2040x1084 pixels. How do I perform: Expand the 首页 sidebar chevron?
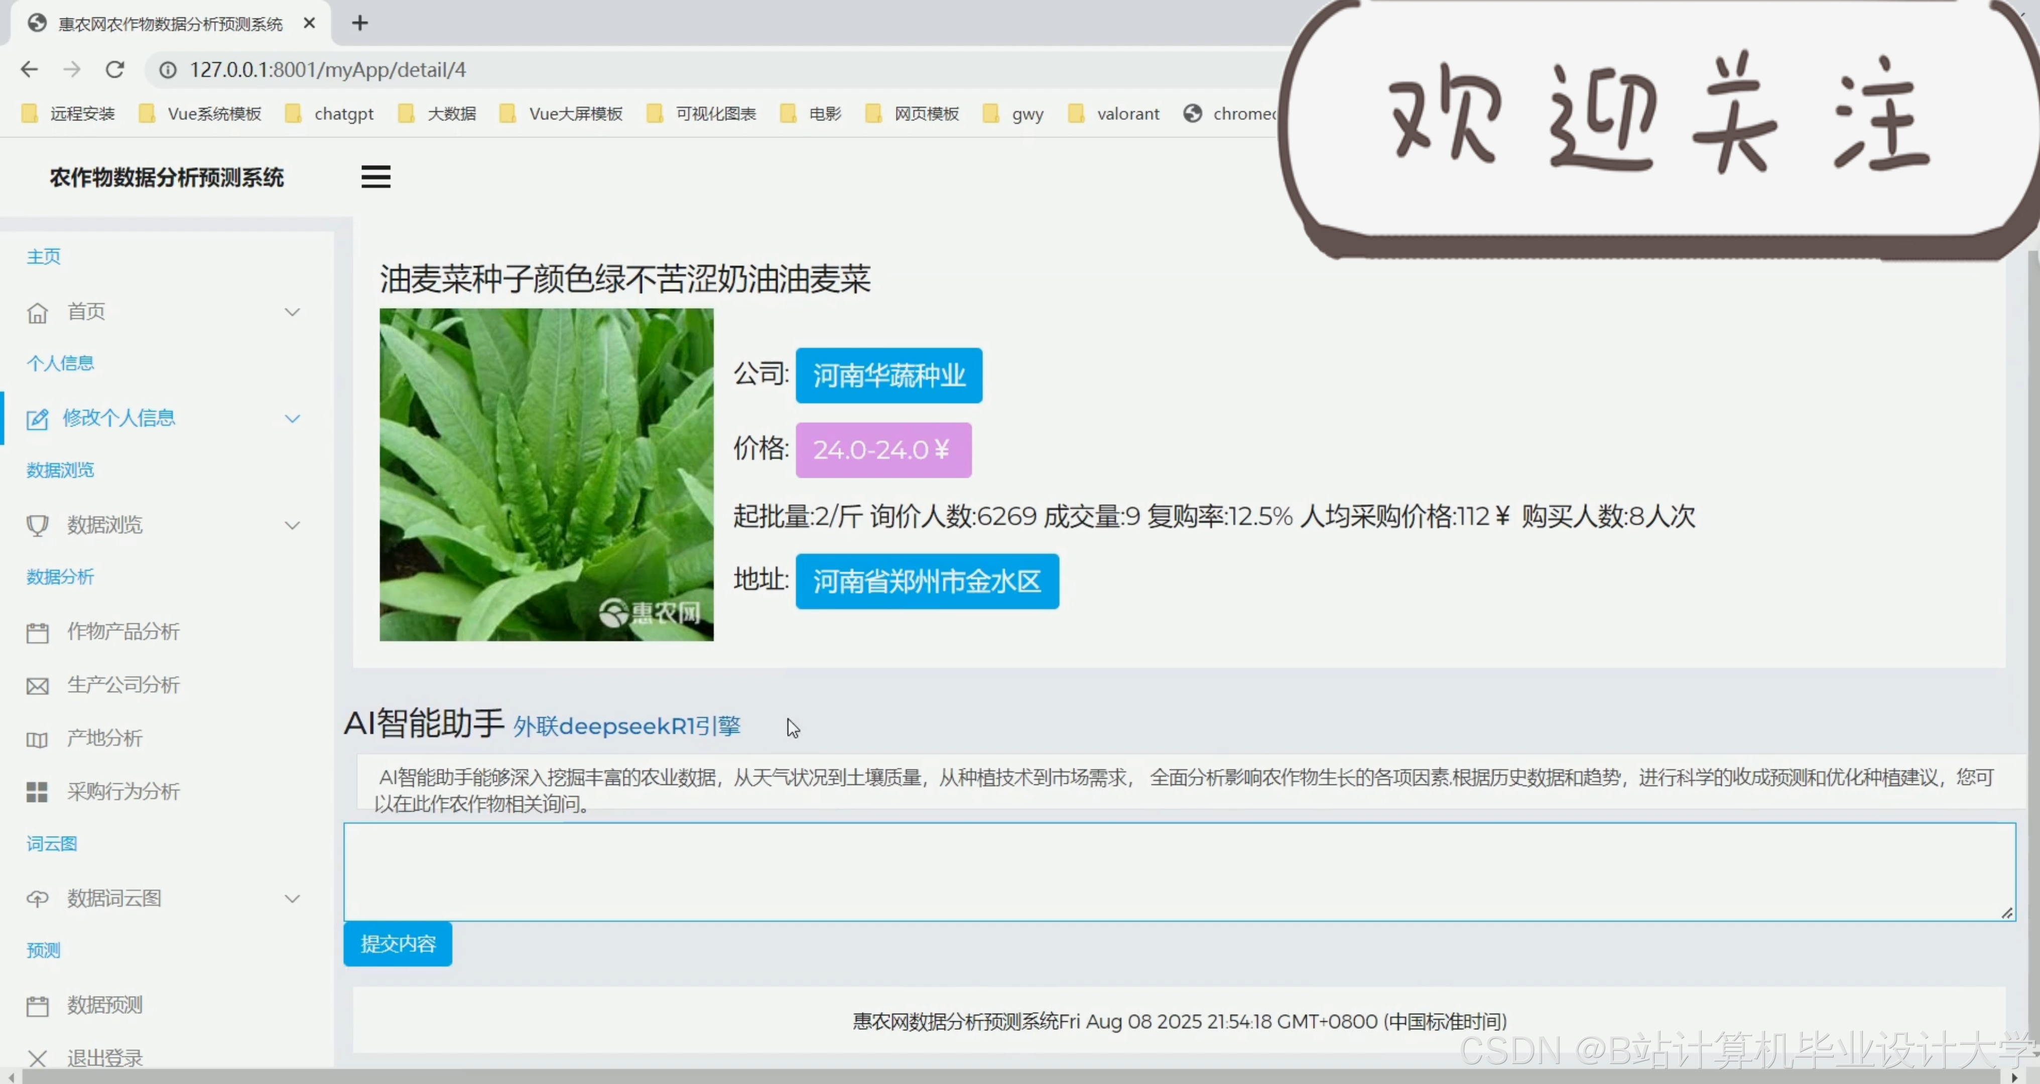pos(292,312)
